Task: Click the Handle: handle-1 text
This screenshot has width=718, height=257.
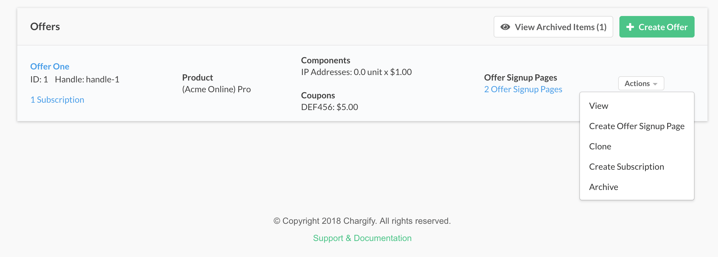Action: tap(87, 79)
